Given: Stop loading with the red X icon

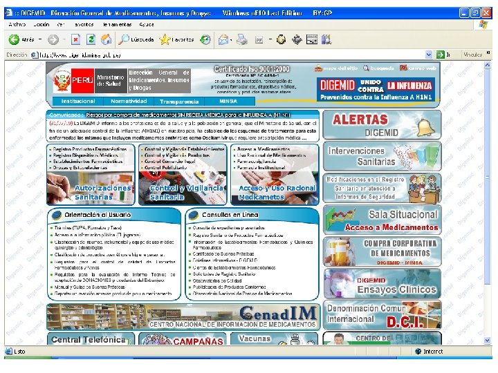Looking at the screenshot, I should [x=75, y=39].
